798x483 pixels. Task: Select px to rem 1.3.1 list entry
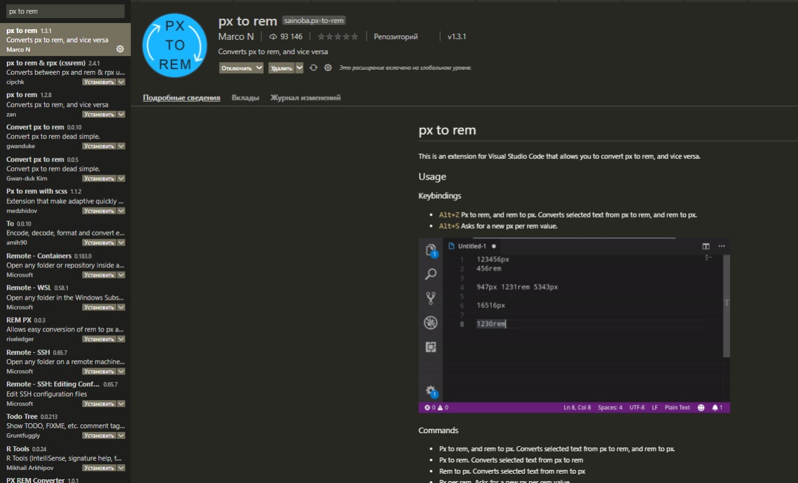click(x=65, y=40)
